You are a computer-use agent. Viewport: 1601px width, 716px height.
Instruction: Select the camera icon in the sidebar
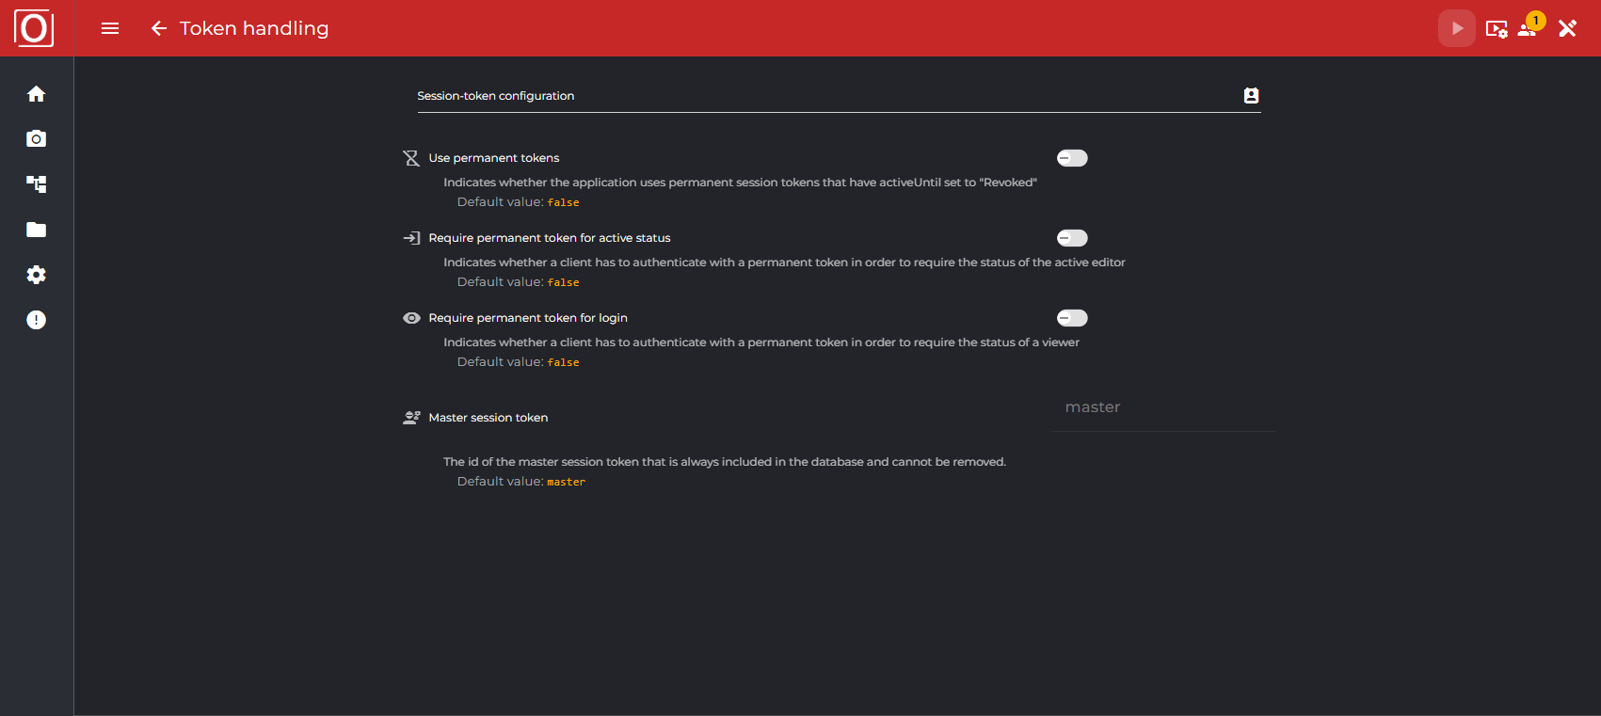pos(36,138)
